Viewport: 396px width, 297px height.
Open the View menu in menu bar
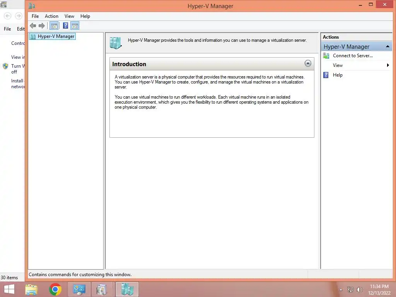[x=69, y=16]
